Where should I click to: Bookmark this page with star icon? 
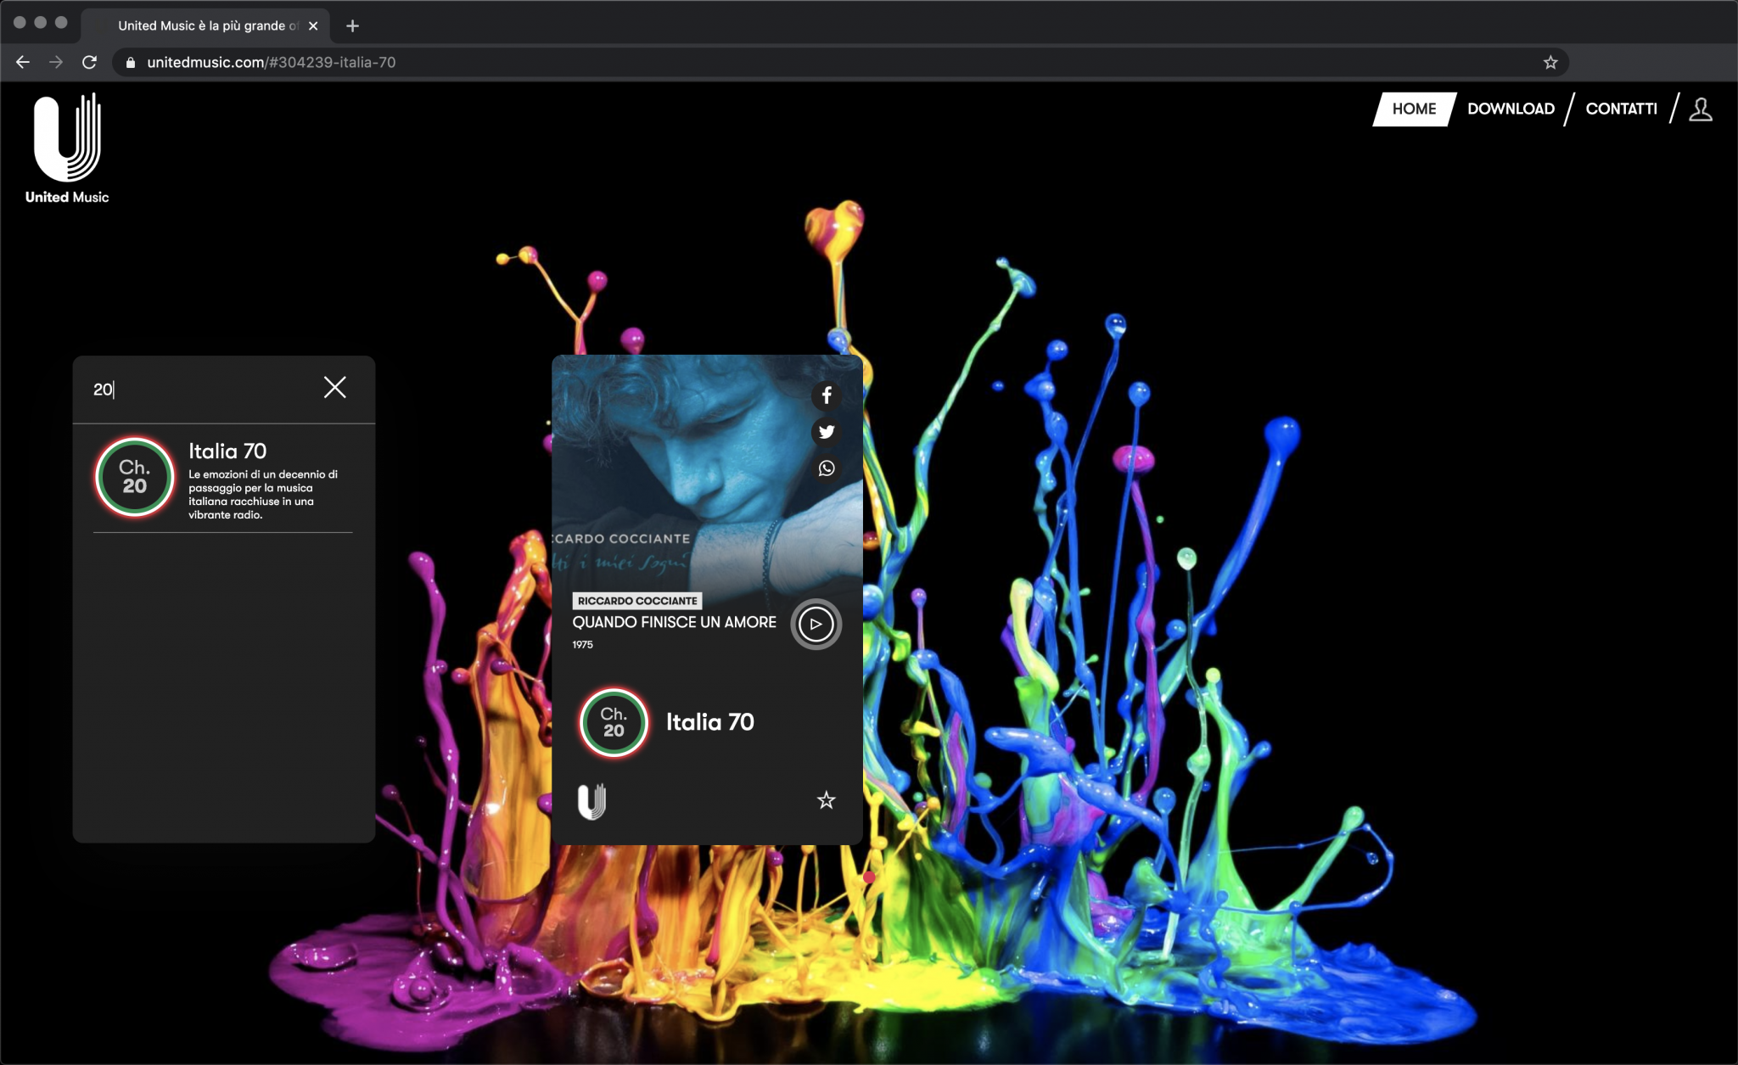coord(1550,63)
